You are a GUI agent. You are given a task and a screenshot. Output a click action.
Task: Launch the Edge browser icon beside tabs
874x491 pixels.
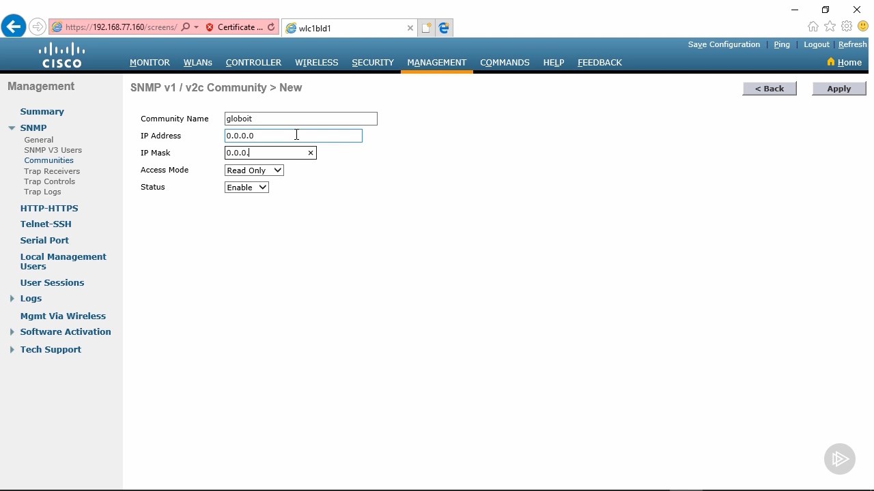pyautogui.click(x=444, y=28)
